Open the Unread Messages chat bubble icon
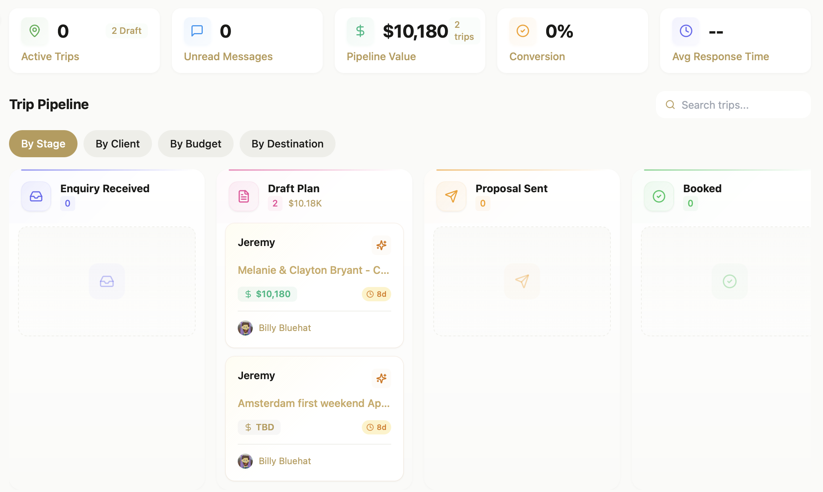The width and height of the screenshot is (823, 492). [197, 31]
